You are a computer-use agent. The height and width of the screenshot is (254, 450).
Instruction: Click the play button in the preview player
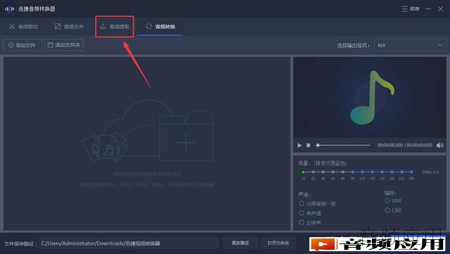click(300, 145)
